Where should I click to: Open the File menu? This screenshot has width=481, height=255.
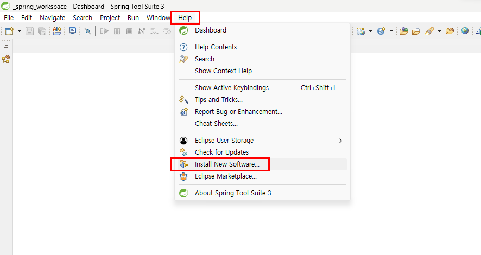[x=9, y=18]
